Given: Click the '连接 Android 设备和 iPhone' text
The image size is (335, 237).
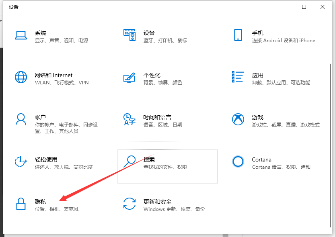Looking at the screenshot, I should click(x=283, y=41).
